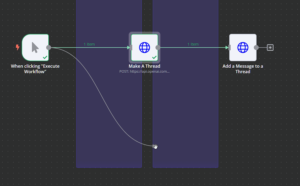300x186 pixels.
Task: Click the globe icon on Make A Thread node
Action: [144, 47]
